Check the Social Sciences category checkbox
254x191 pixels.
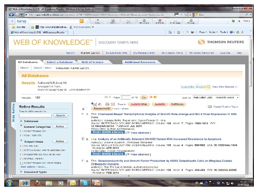21,135
